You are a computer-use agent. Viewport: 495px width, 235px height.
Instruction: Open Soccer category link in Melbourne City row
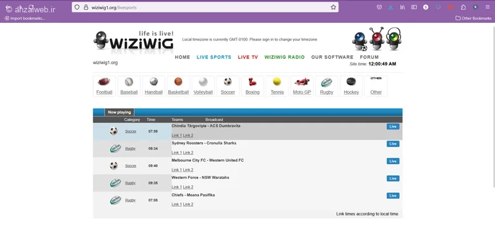[131, 166]
